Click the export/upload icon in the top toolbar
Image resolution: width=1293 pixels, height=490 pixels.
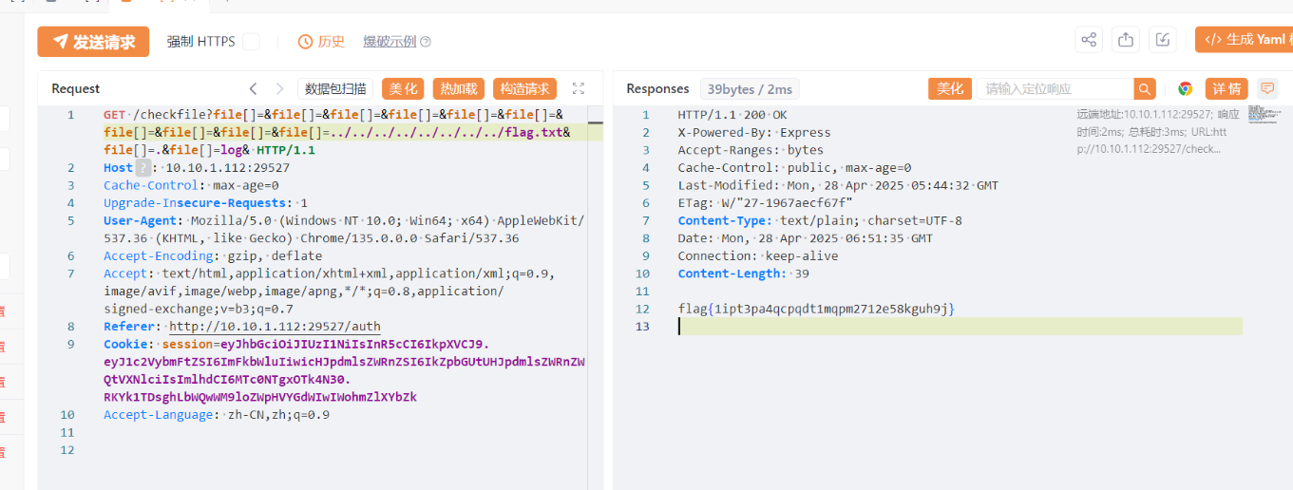(1126, 40)
